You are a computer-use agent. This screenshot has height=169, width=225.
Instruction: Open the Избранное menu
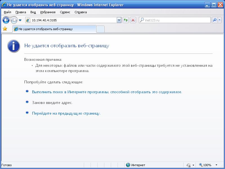pos(48,12)
